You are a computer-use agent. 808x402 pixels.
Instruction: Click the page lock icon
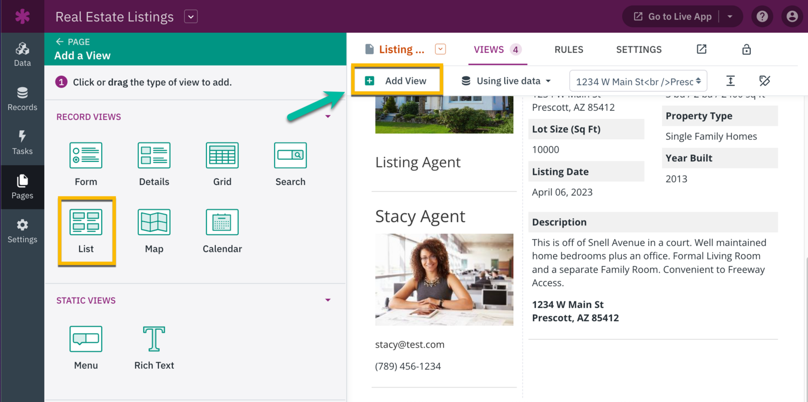click(747, 50)
